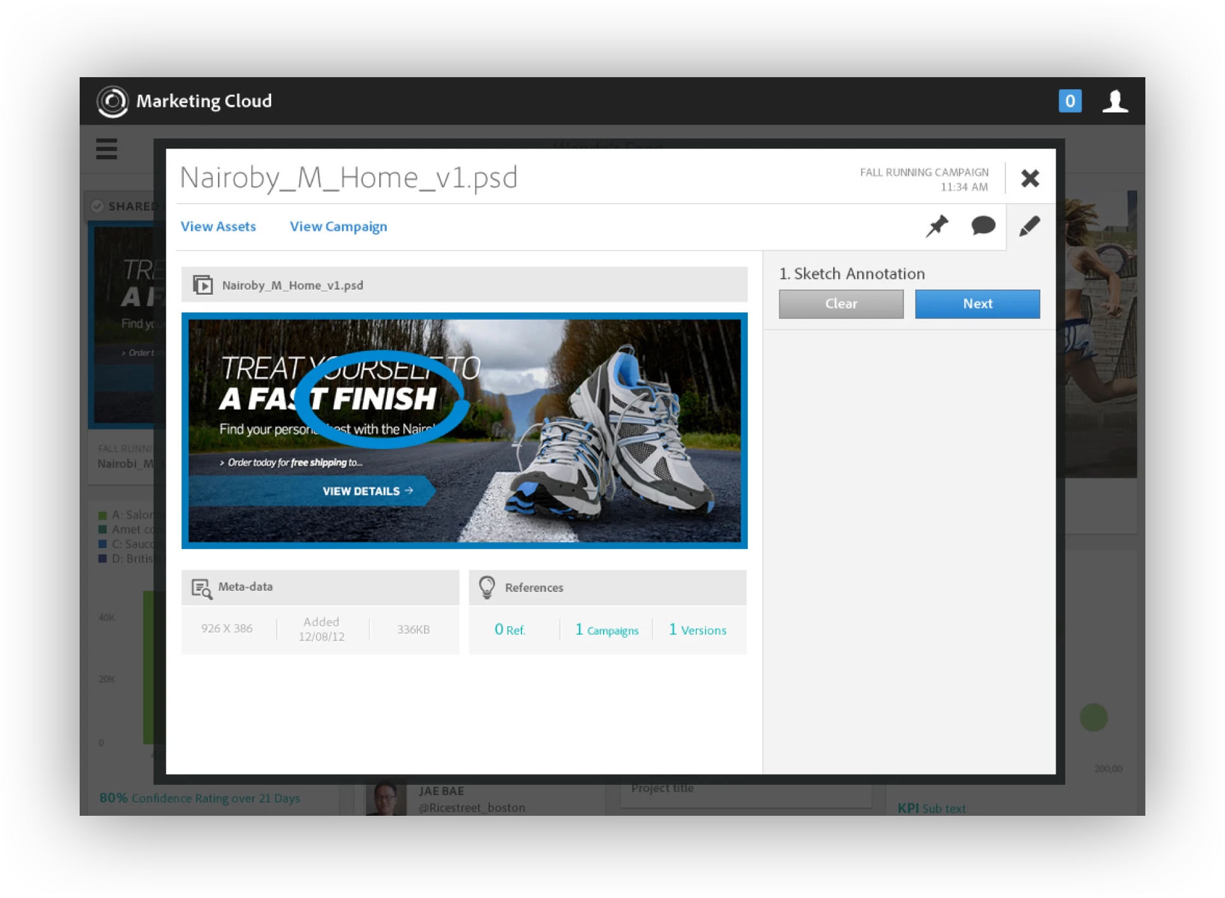
Task: Click the Meta-data section header
Action: point(320,587)
